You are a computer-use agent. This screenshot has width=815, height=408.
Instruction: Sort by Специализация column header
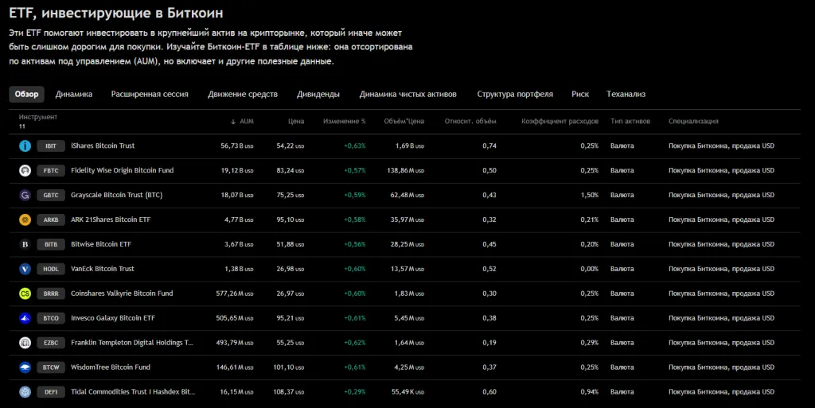pos(693,122)
